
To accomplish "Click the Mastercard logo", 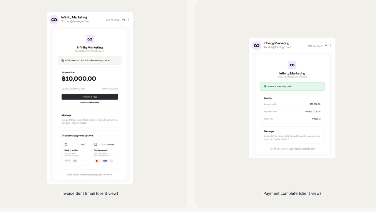I will click(x=97, y=161).
